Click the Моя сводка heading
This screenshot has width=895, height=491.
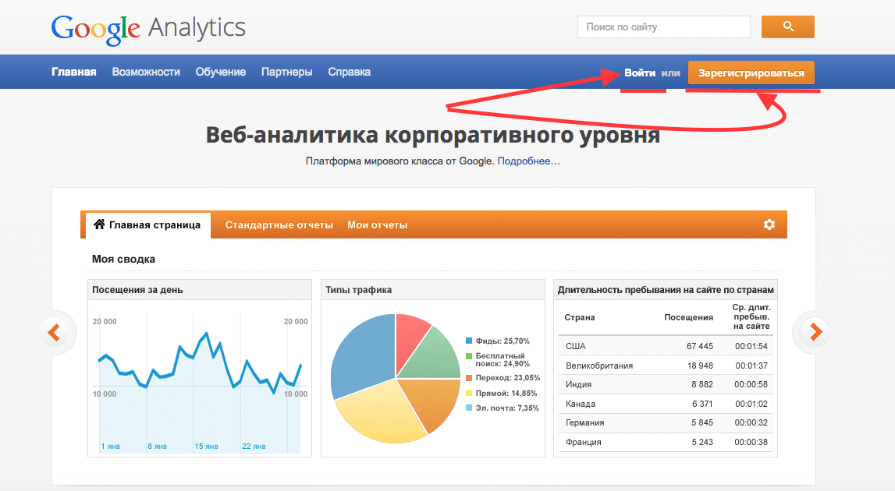click(124, 259)
